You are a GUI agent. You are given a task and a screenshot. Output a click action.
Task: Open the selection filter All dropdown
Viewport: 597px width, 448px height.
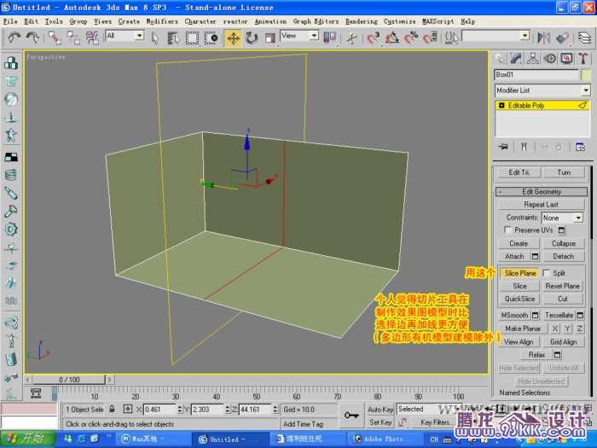tap(139, 36)
